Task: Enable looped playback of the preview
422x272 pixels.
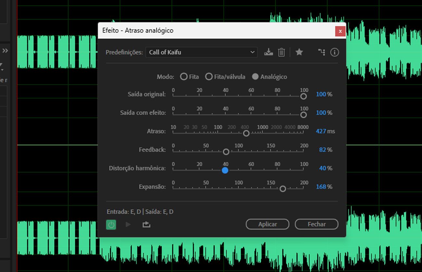Action: click(x=146, y=224)
